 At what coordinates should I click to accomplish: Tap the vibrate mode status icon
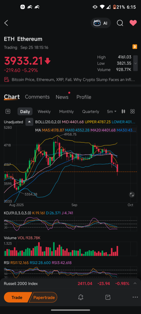coord(95,7)
